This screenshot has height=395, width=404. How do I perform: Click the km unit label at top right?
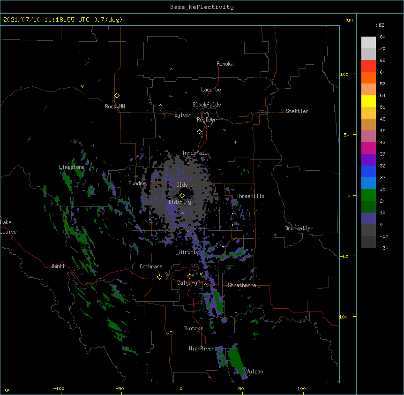coord(349,20)
